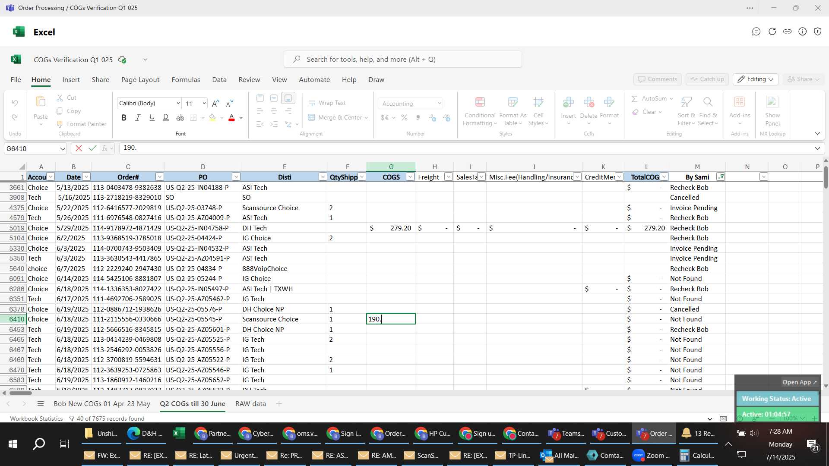Toggle center horizontal alignment

point(274,111)
